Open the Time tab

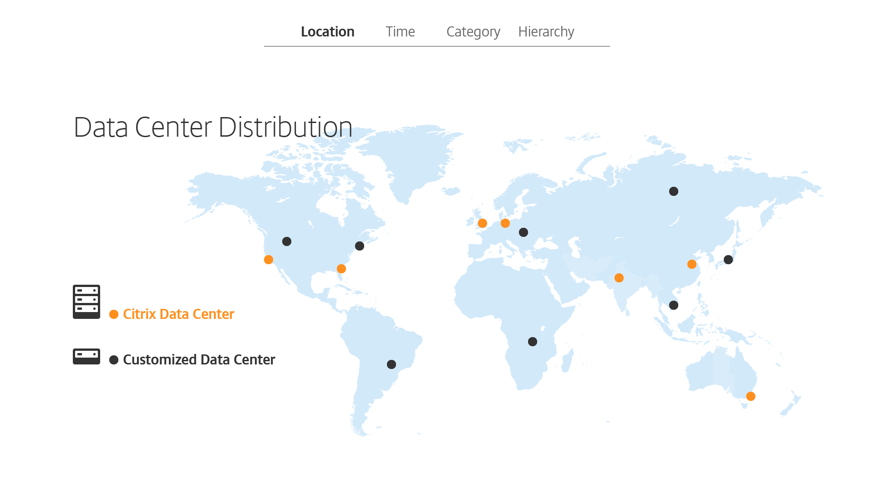(x=400, y=32)
